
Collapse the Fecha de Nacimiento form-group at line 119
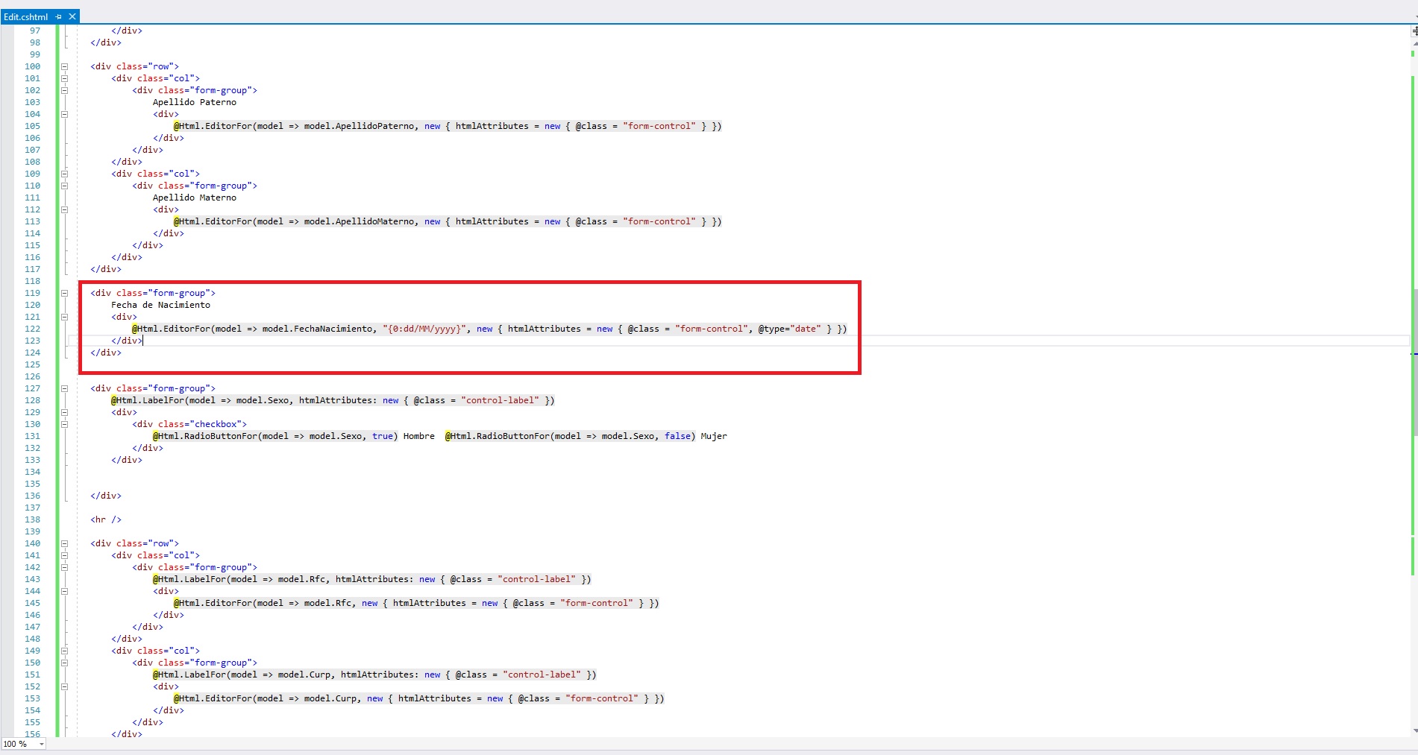64,293
